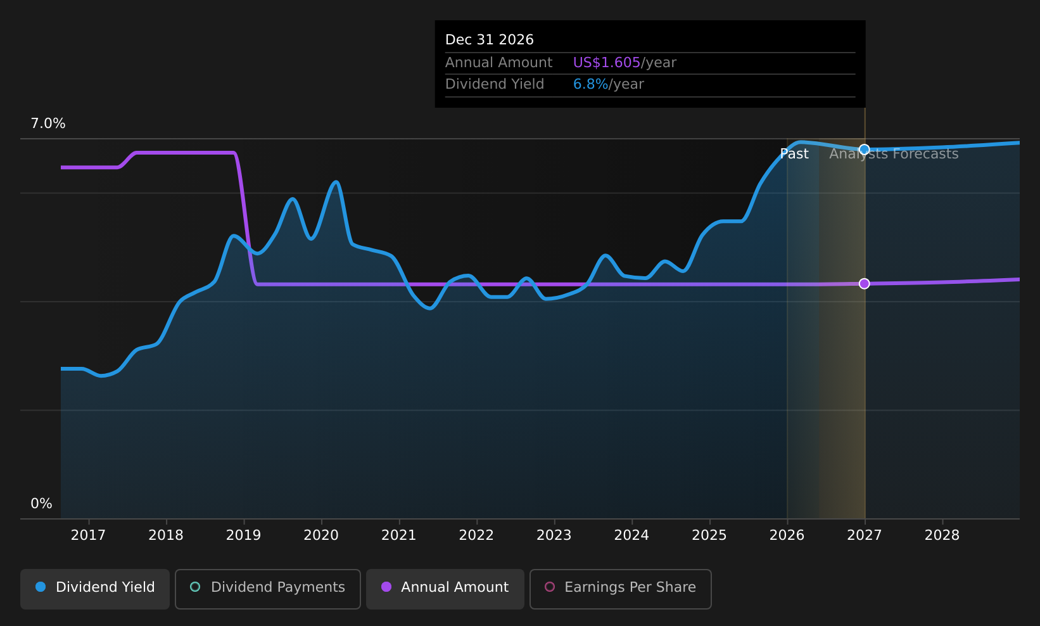Viewport: 1040px width, 626px height.
Task: Click the 2017 x-axis label
Action: coord(88,535)
